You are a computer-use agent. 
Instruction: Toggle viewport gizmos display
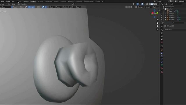[137, 4]
